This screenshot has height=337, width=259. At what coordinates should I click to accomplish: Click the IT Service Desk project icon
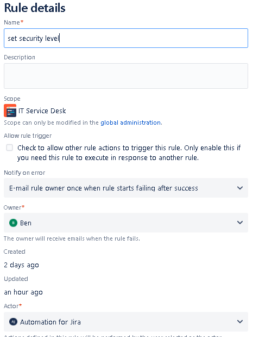[x=10, y=111]
